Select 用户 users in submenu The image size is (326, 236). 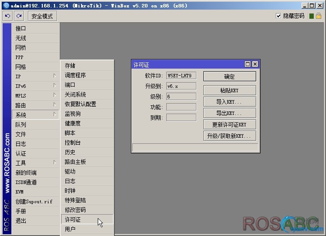[x=87, y=229]
